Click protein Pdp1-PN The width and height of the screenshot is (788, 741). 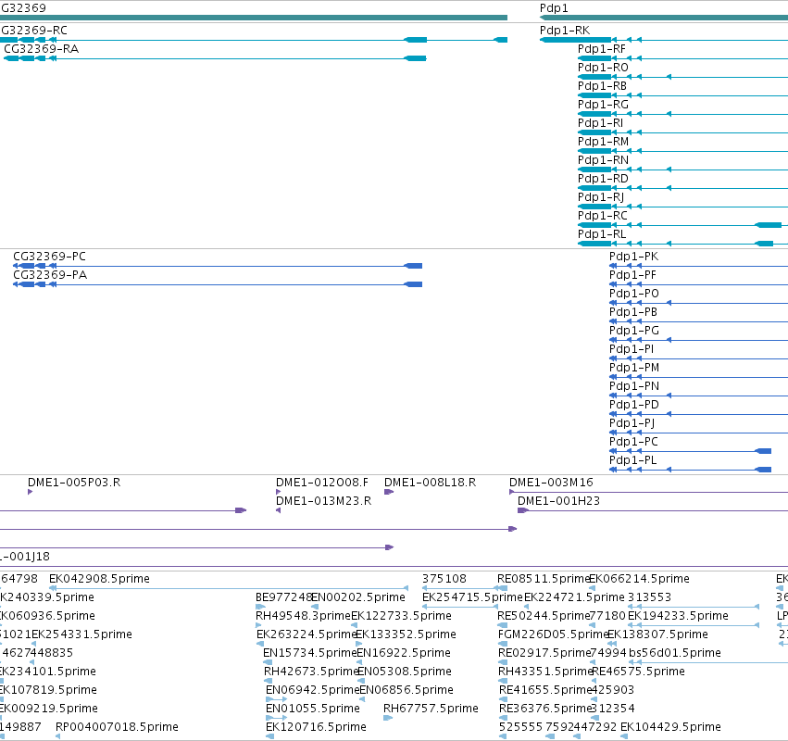633,386
